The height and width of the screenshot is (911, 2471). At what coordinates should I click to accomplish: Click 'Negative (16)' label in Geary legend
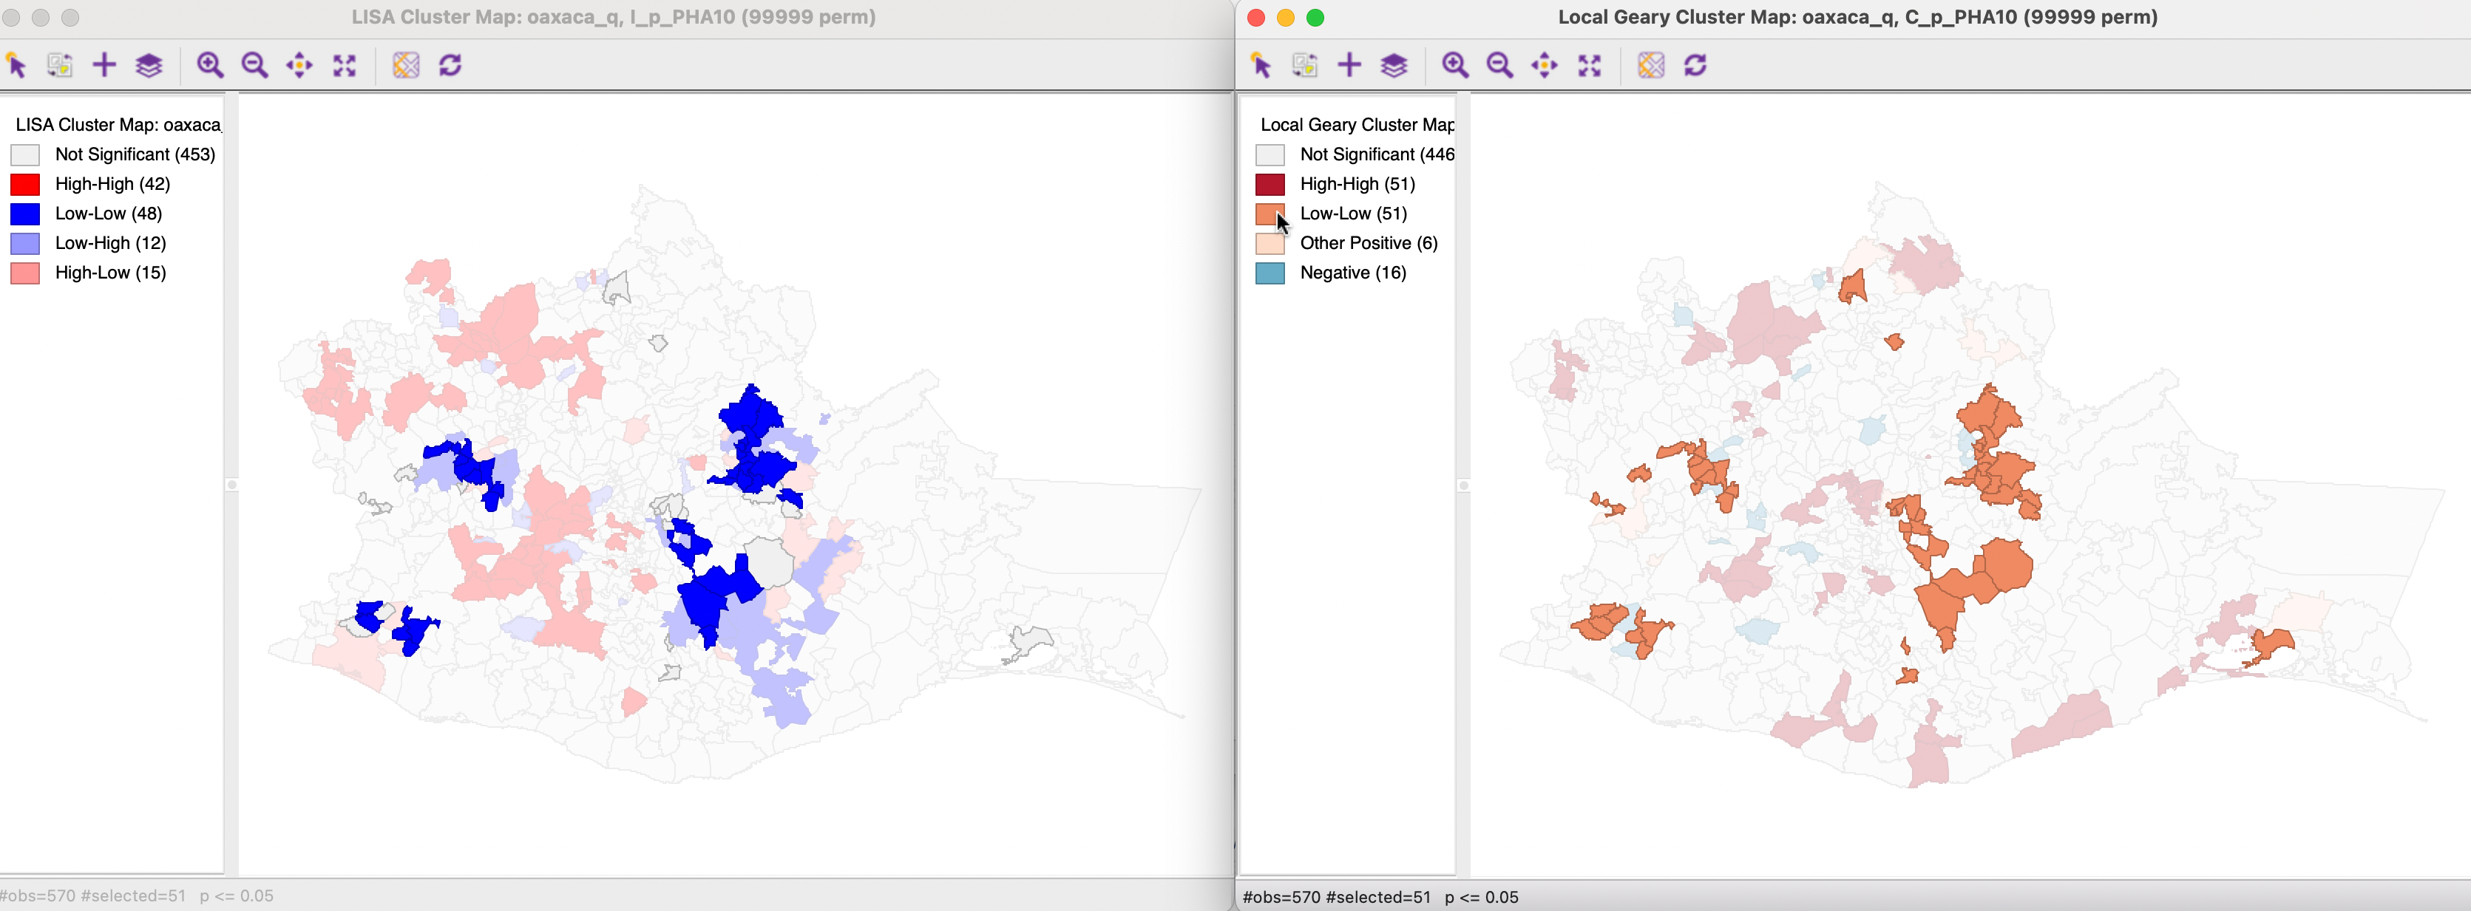1354,273
